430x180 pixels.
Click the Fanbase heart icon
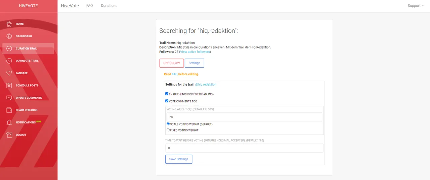9,73
